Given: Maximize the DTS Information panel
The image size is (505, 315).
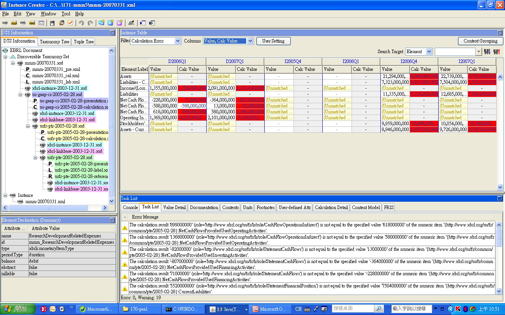Looking at the screenshot, I should coord(113,33).
